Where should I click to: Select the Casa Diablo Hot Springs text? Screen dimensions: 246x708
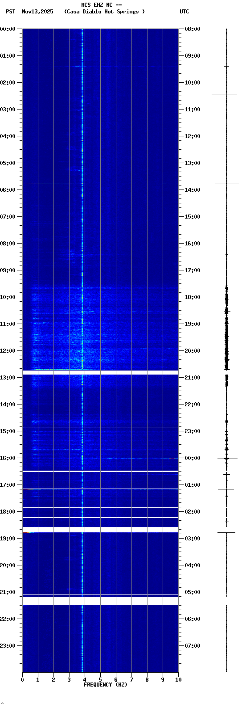point(104,12)
